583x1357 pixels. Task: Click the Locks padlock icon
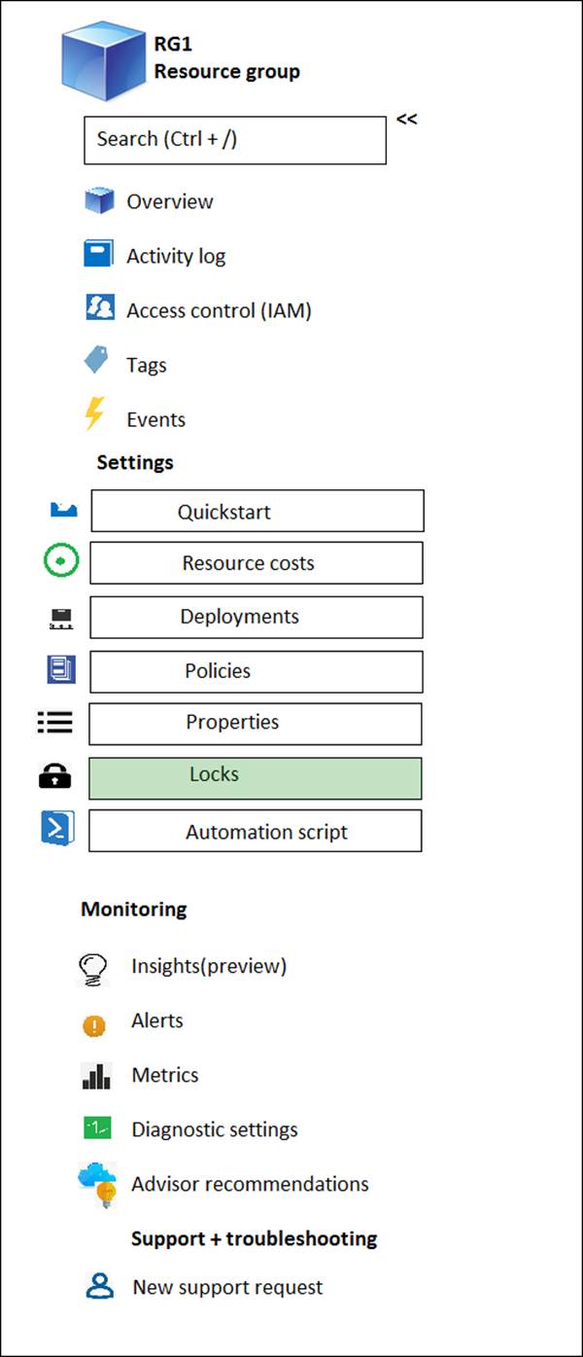tap(54, 776)
